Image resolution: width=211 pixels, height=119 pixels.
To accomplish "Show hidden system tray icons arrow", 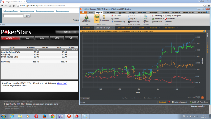I will (x=187, y=117).
